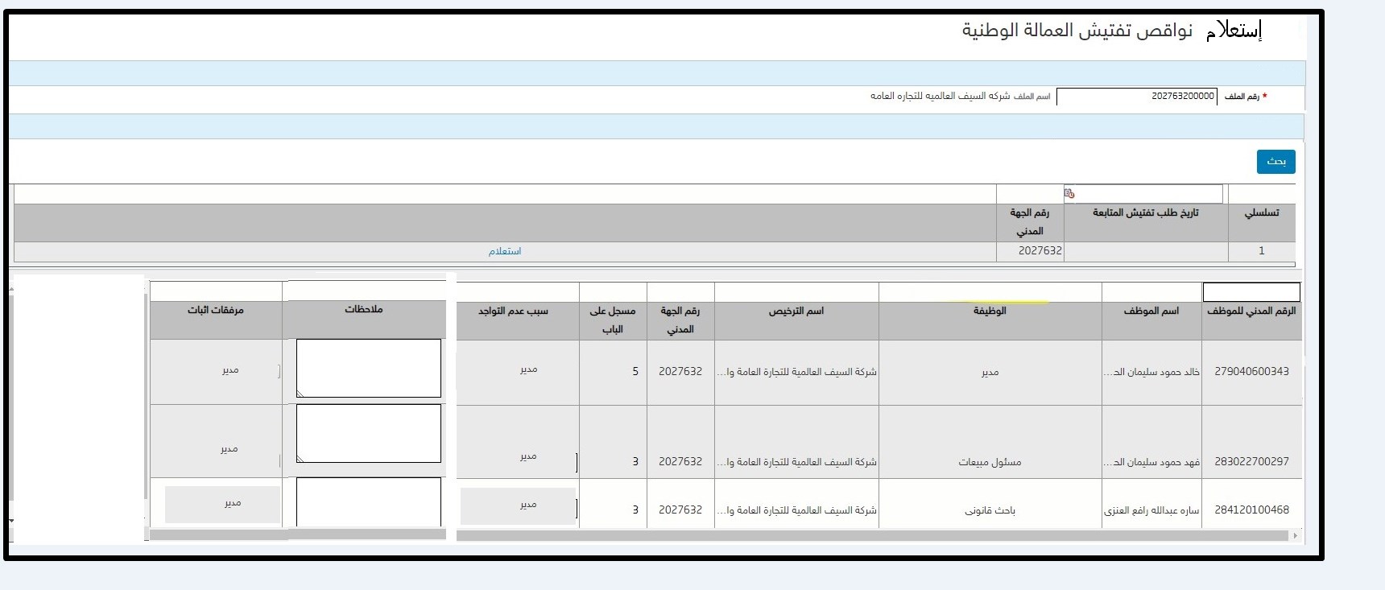Click the value 2027632 in the upper table
The width and height of the screenshot is (1385, 590).
[1040, 250]
